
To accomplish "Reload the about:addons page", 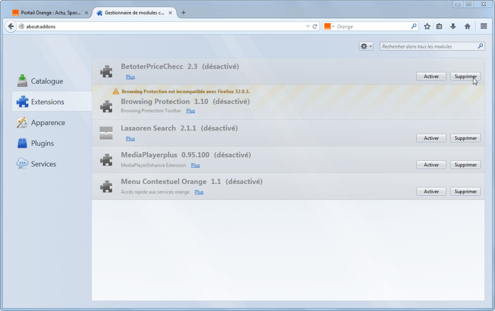I will point(315,27).
